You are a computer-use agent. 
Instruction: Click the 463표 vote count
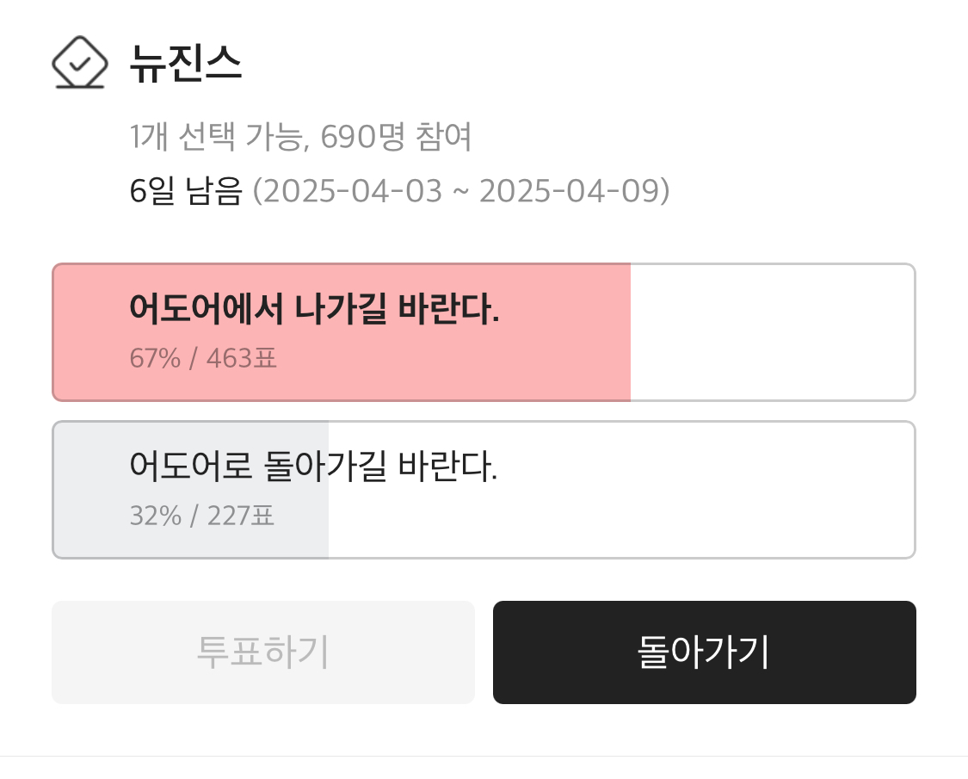tap(242, 358)
